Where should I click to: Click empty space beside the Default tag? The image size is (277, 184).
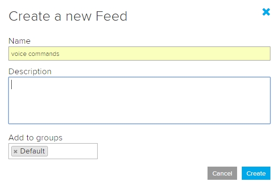pyautogui.click(x=72, y=151)
